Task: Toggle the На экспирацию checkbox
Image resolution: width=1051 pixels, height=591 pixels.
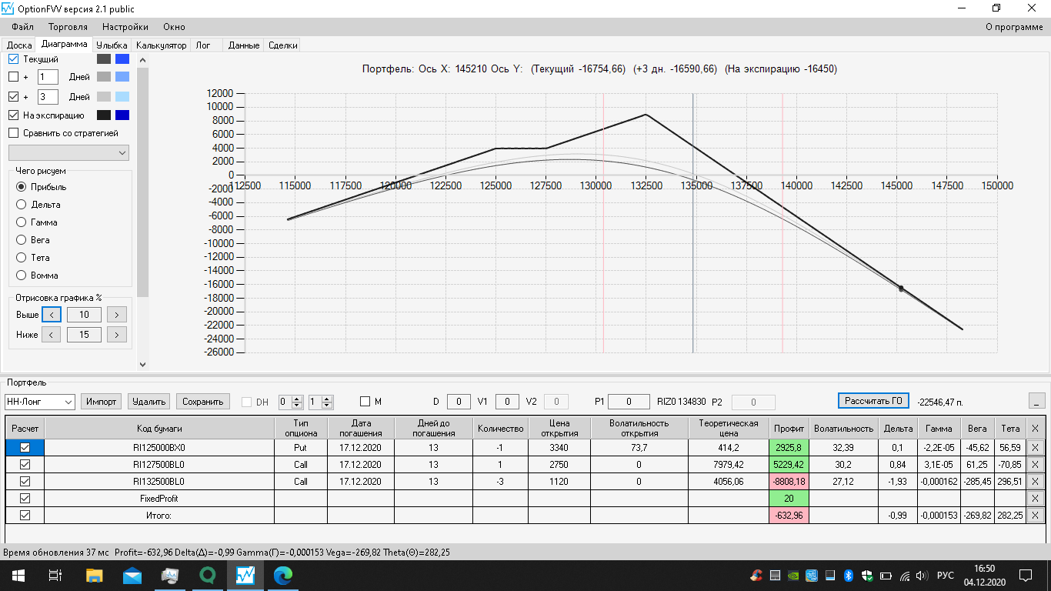Action: click(x=13, y=115)
